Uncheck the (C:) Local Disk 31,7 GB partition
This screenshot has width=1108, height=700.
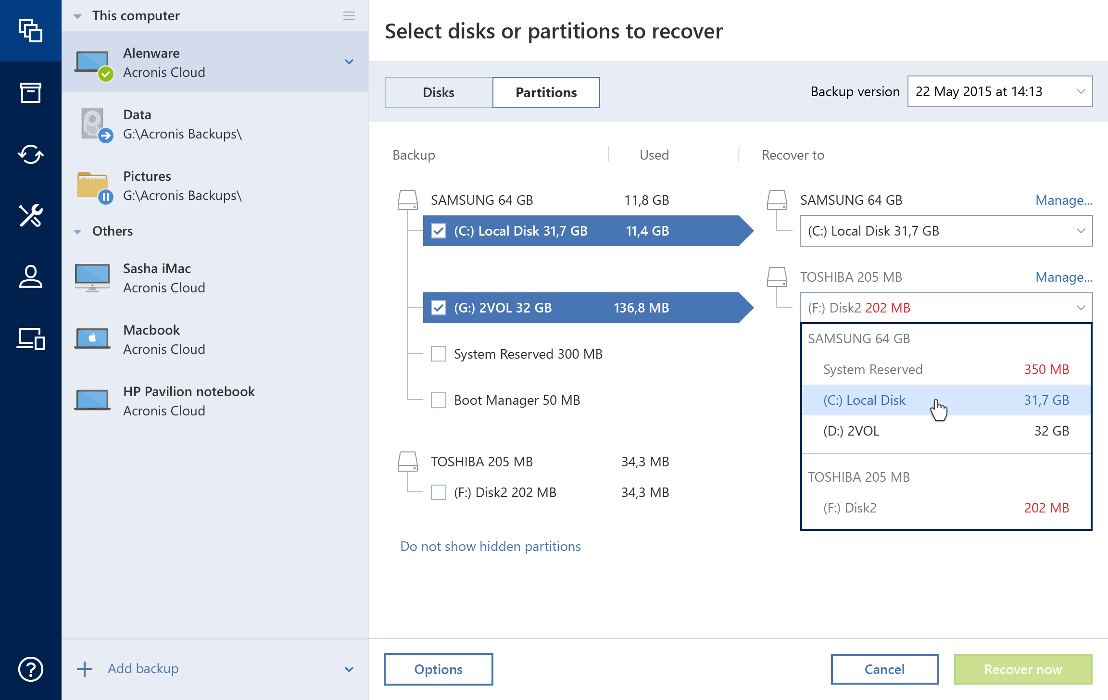coord(439,231)
